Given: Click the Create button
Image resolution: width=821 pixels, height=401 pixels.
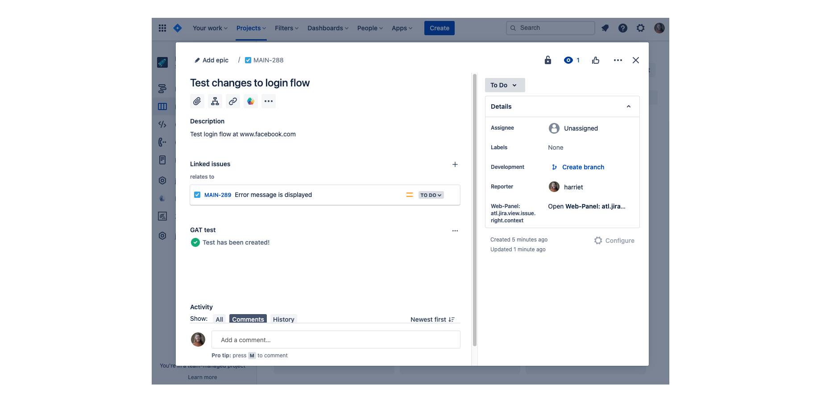Looking at the screenshot, I should (440, 28).
